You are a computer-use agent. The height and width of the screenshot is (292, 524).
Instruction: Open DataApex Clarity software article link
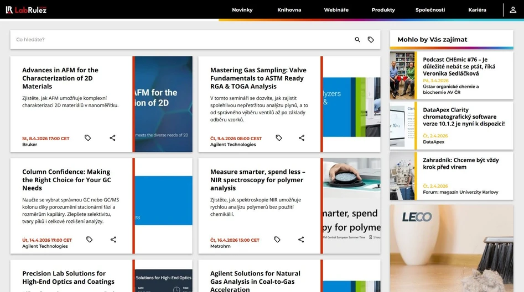click(x=463, y=116)
